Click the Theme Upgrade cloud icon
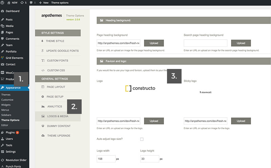Image resolution: width=271 pixels, height=168 pixels. click(x=43, y=136)
